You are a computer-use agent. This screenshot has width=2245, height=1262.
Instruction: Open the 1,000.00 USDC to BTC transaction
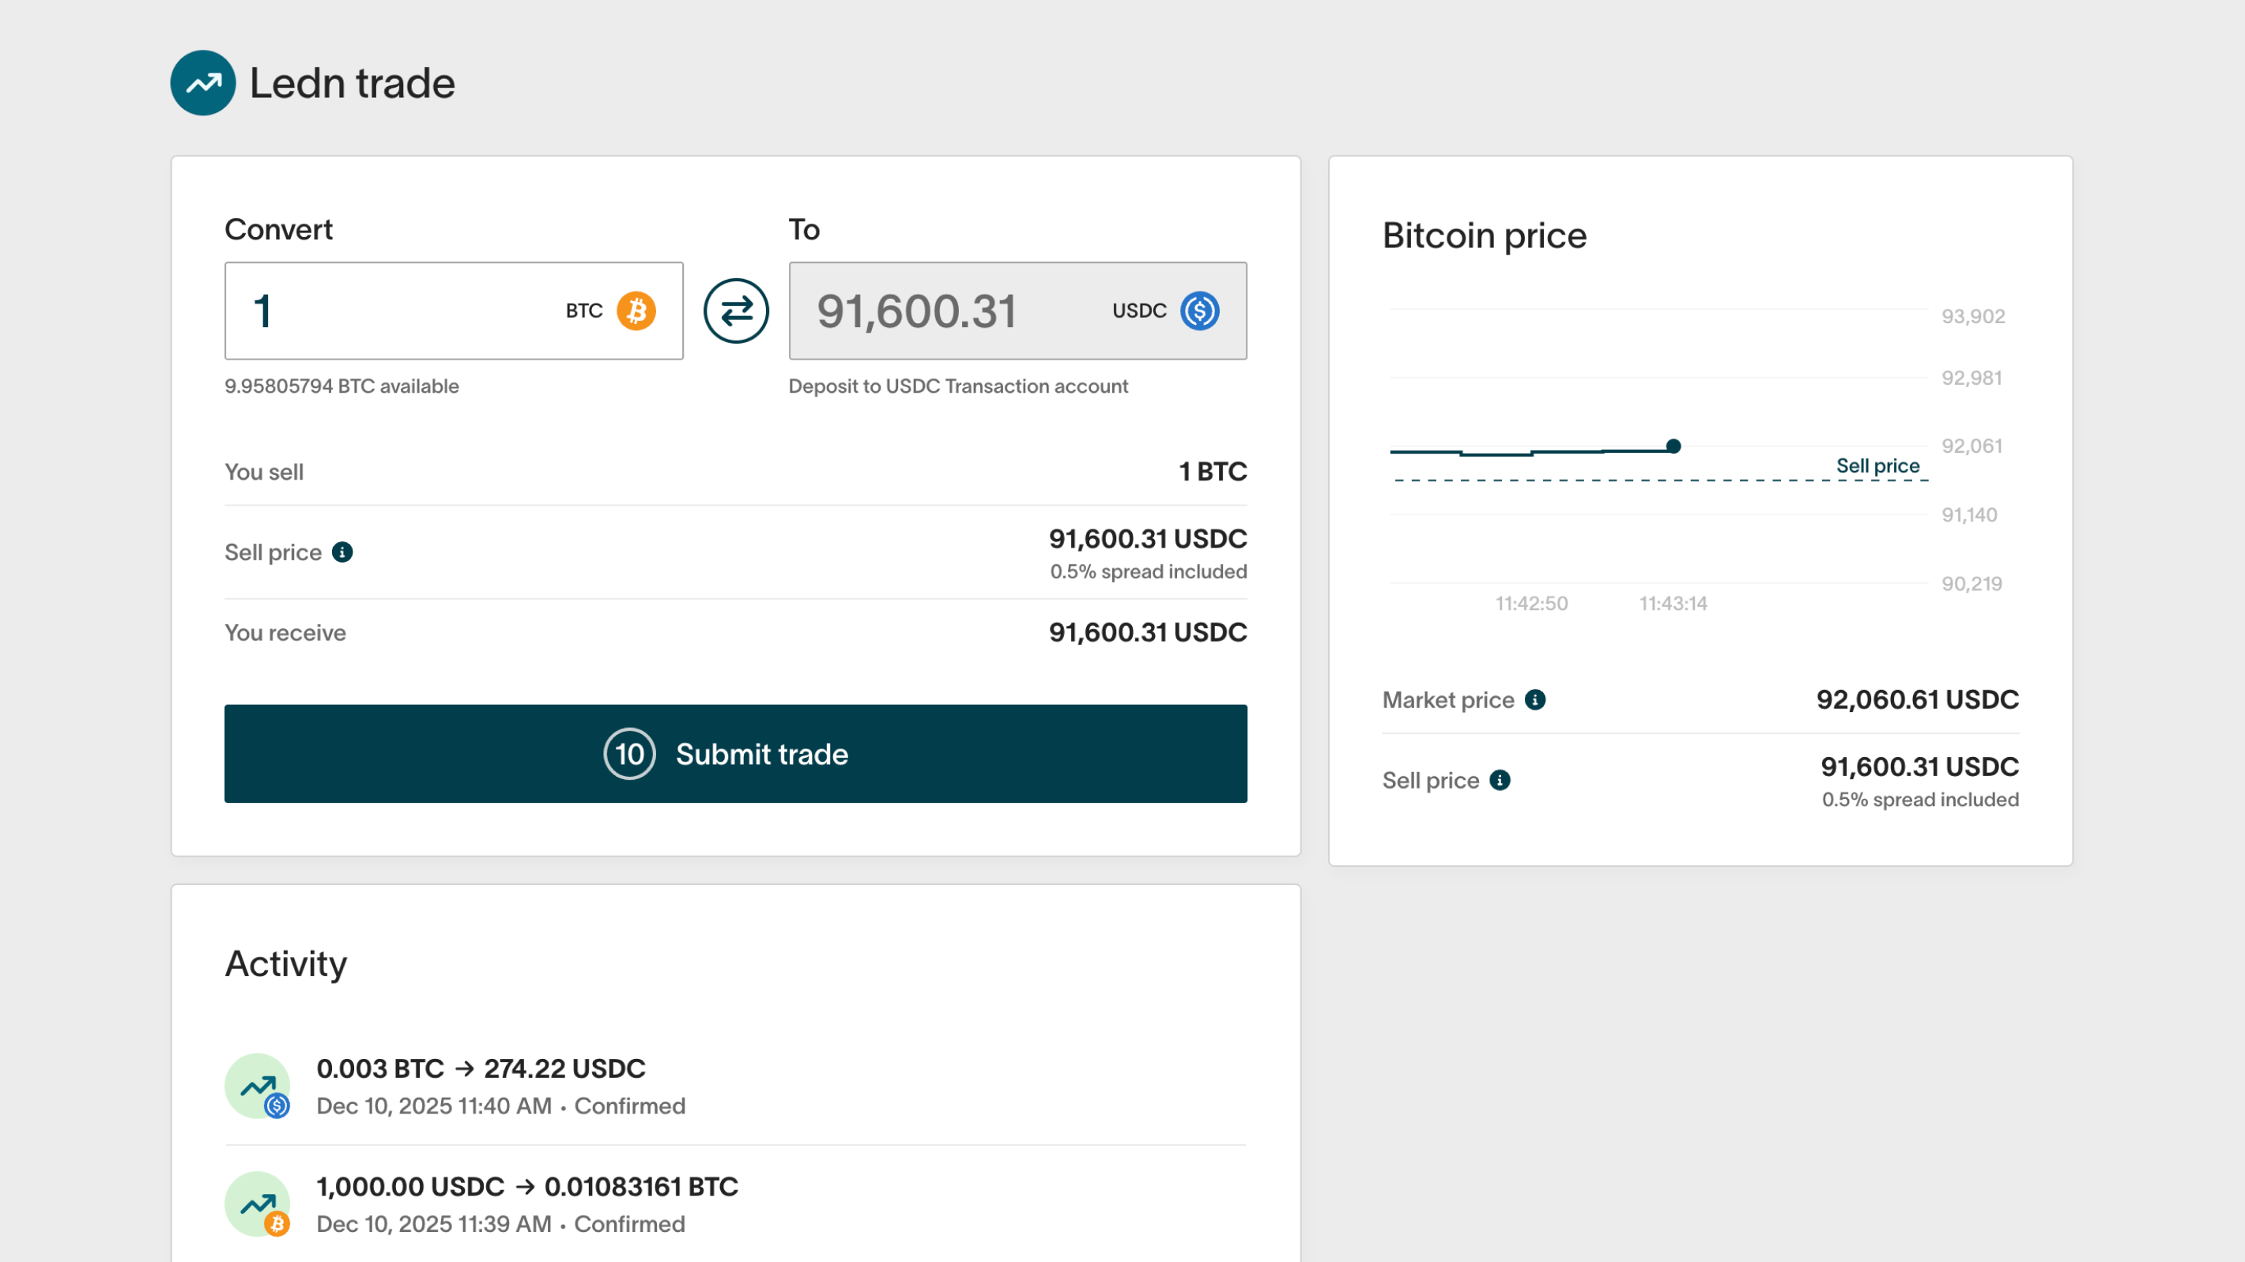click(526, 1186)
